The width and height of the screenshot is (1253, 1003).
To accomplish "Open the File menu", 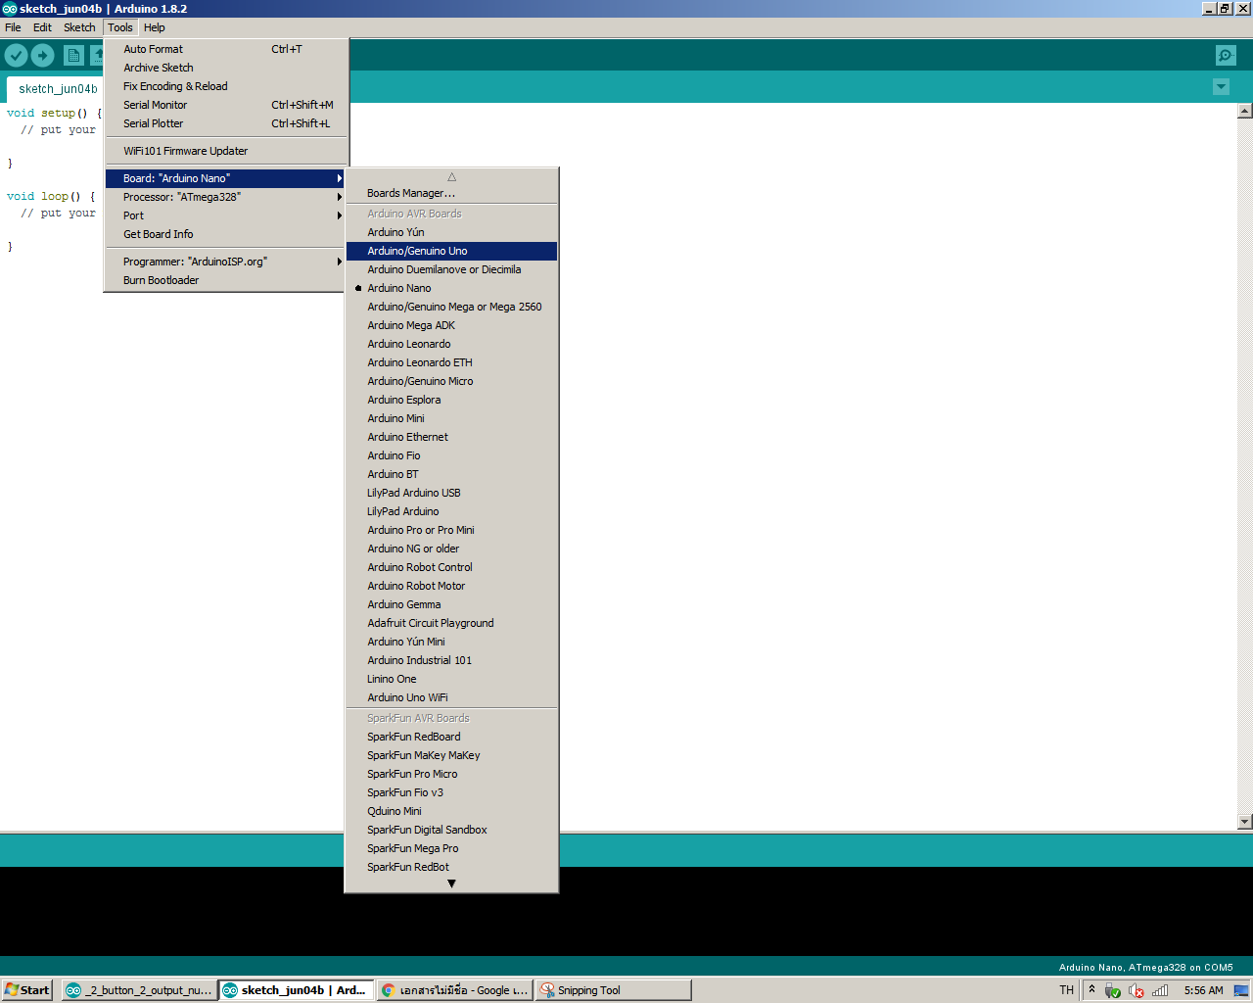I will point(13,27).
